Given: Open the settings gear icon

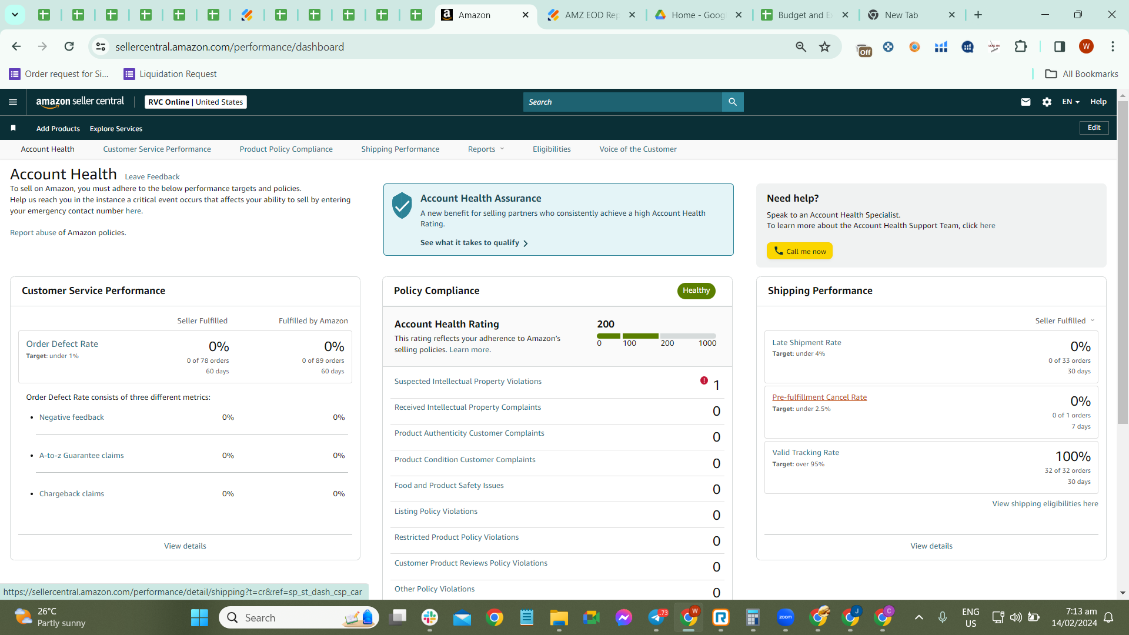Looking at the screenshot, I should click(x=1047, y=102).
